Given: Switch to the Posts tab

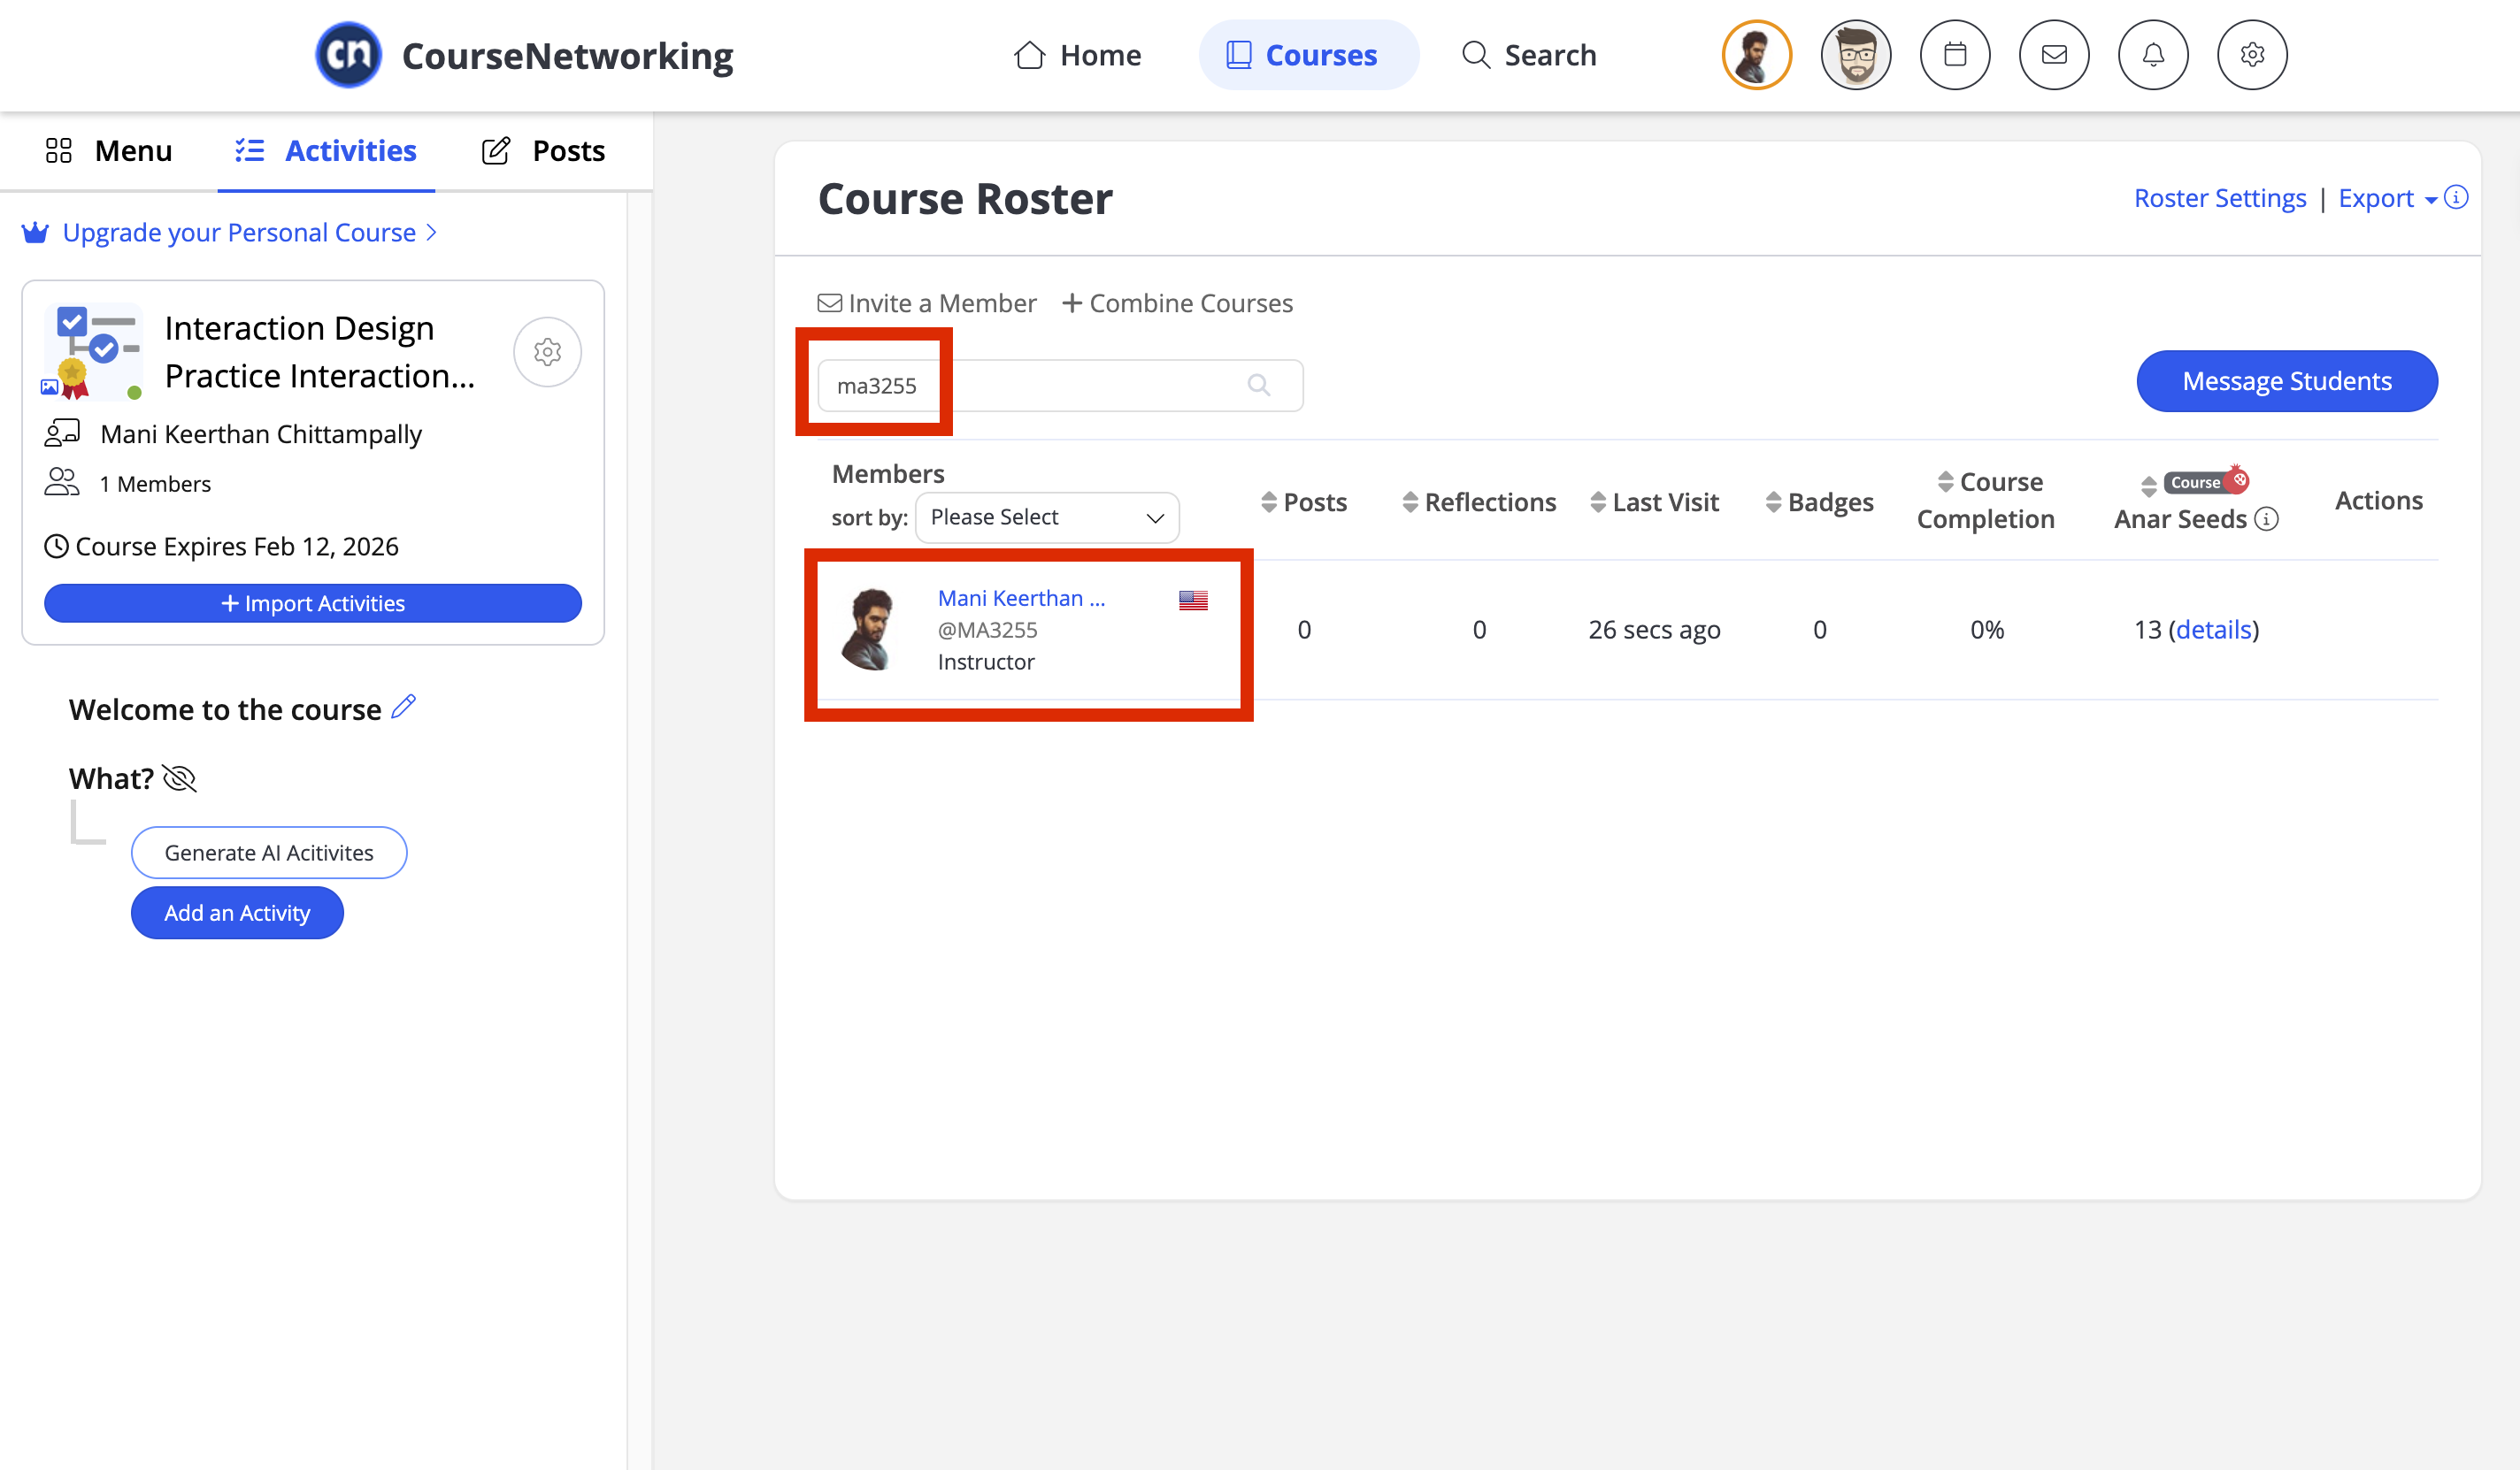Looking at the screenshot, I should 543,151.
